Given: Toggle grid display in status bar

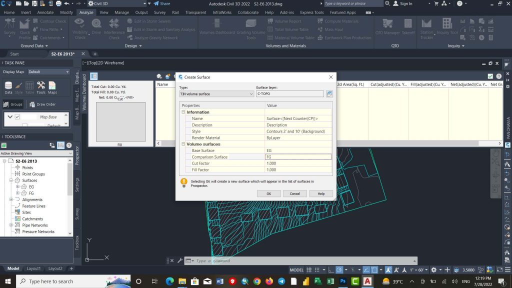Looking at the screenshot, I should pyautogui.click(x=309, y=269).
